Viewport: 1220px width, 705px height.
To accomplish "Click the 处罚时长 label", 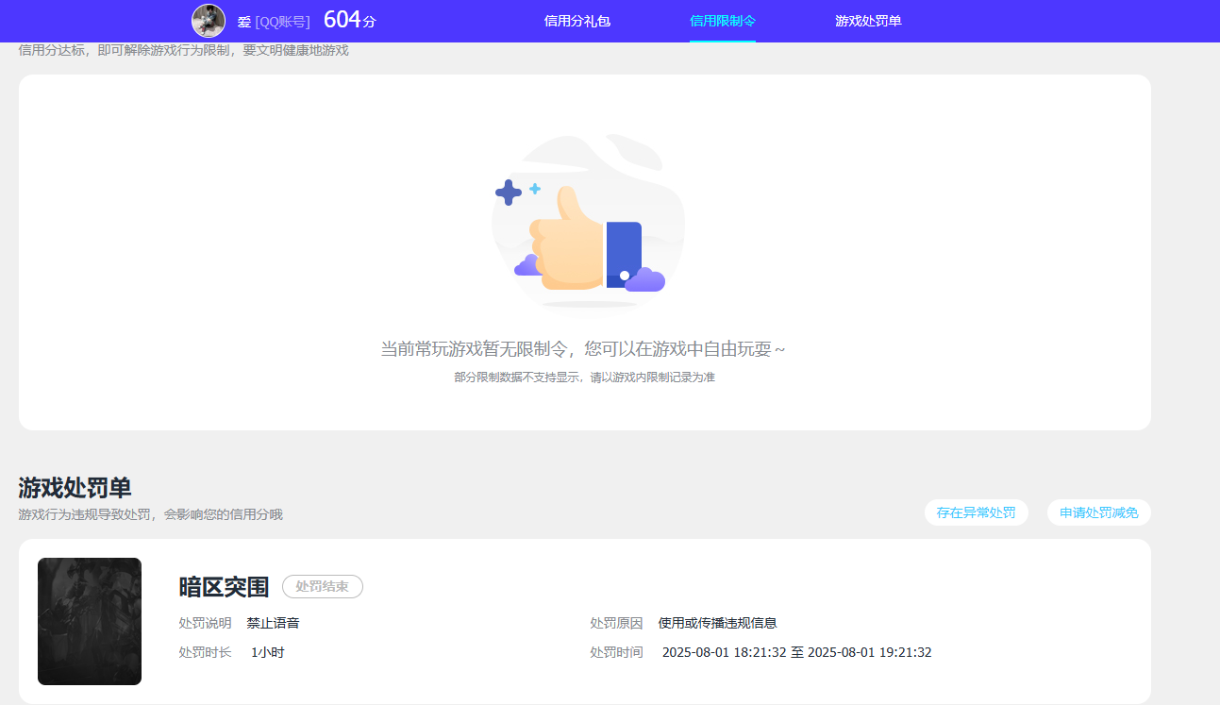I will coord(206,652).
